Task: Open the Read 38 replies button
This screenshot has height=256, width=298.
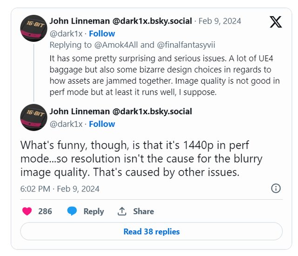Action: [x=151, y=231]
